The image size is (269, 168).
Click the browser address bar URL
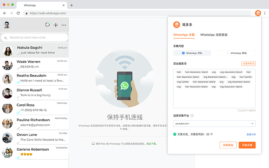(48, 13)
